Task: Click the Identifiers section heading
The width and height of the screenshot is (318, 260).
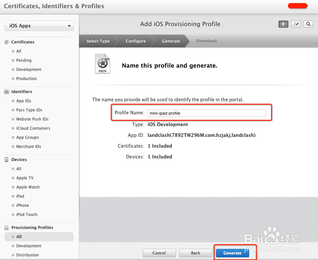Action: (22, 92)
